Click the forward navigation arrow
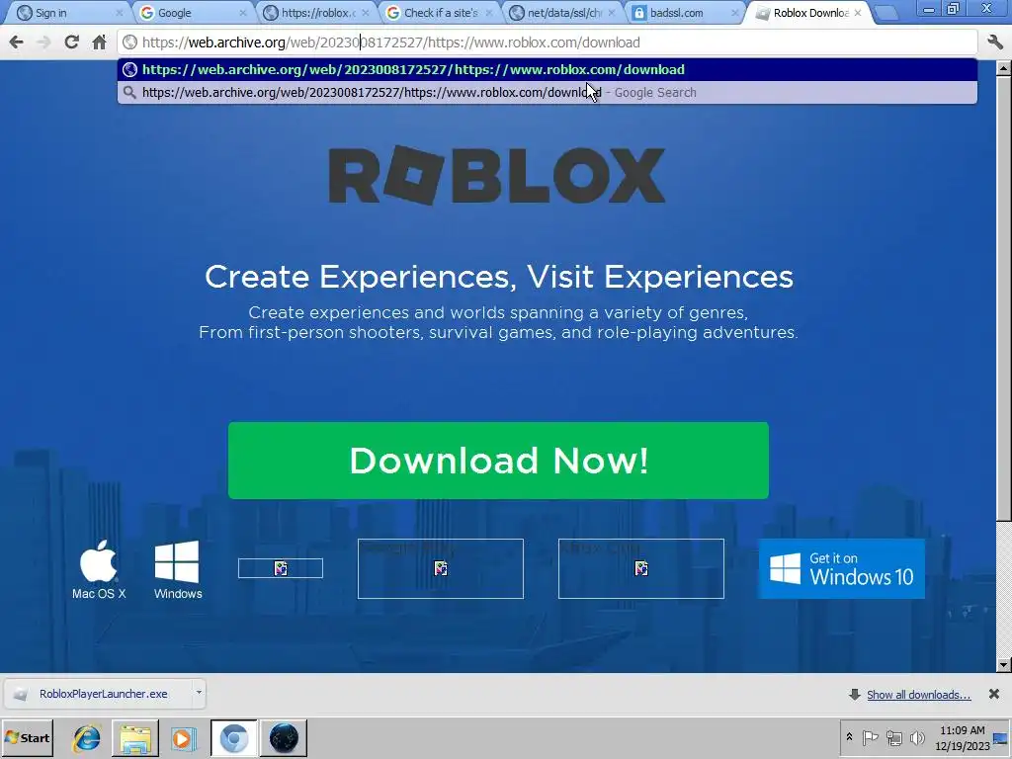This screenshot has height=759, width=1012. coord(43,42)
